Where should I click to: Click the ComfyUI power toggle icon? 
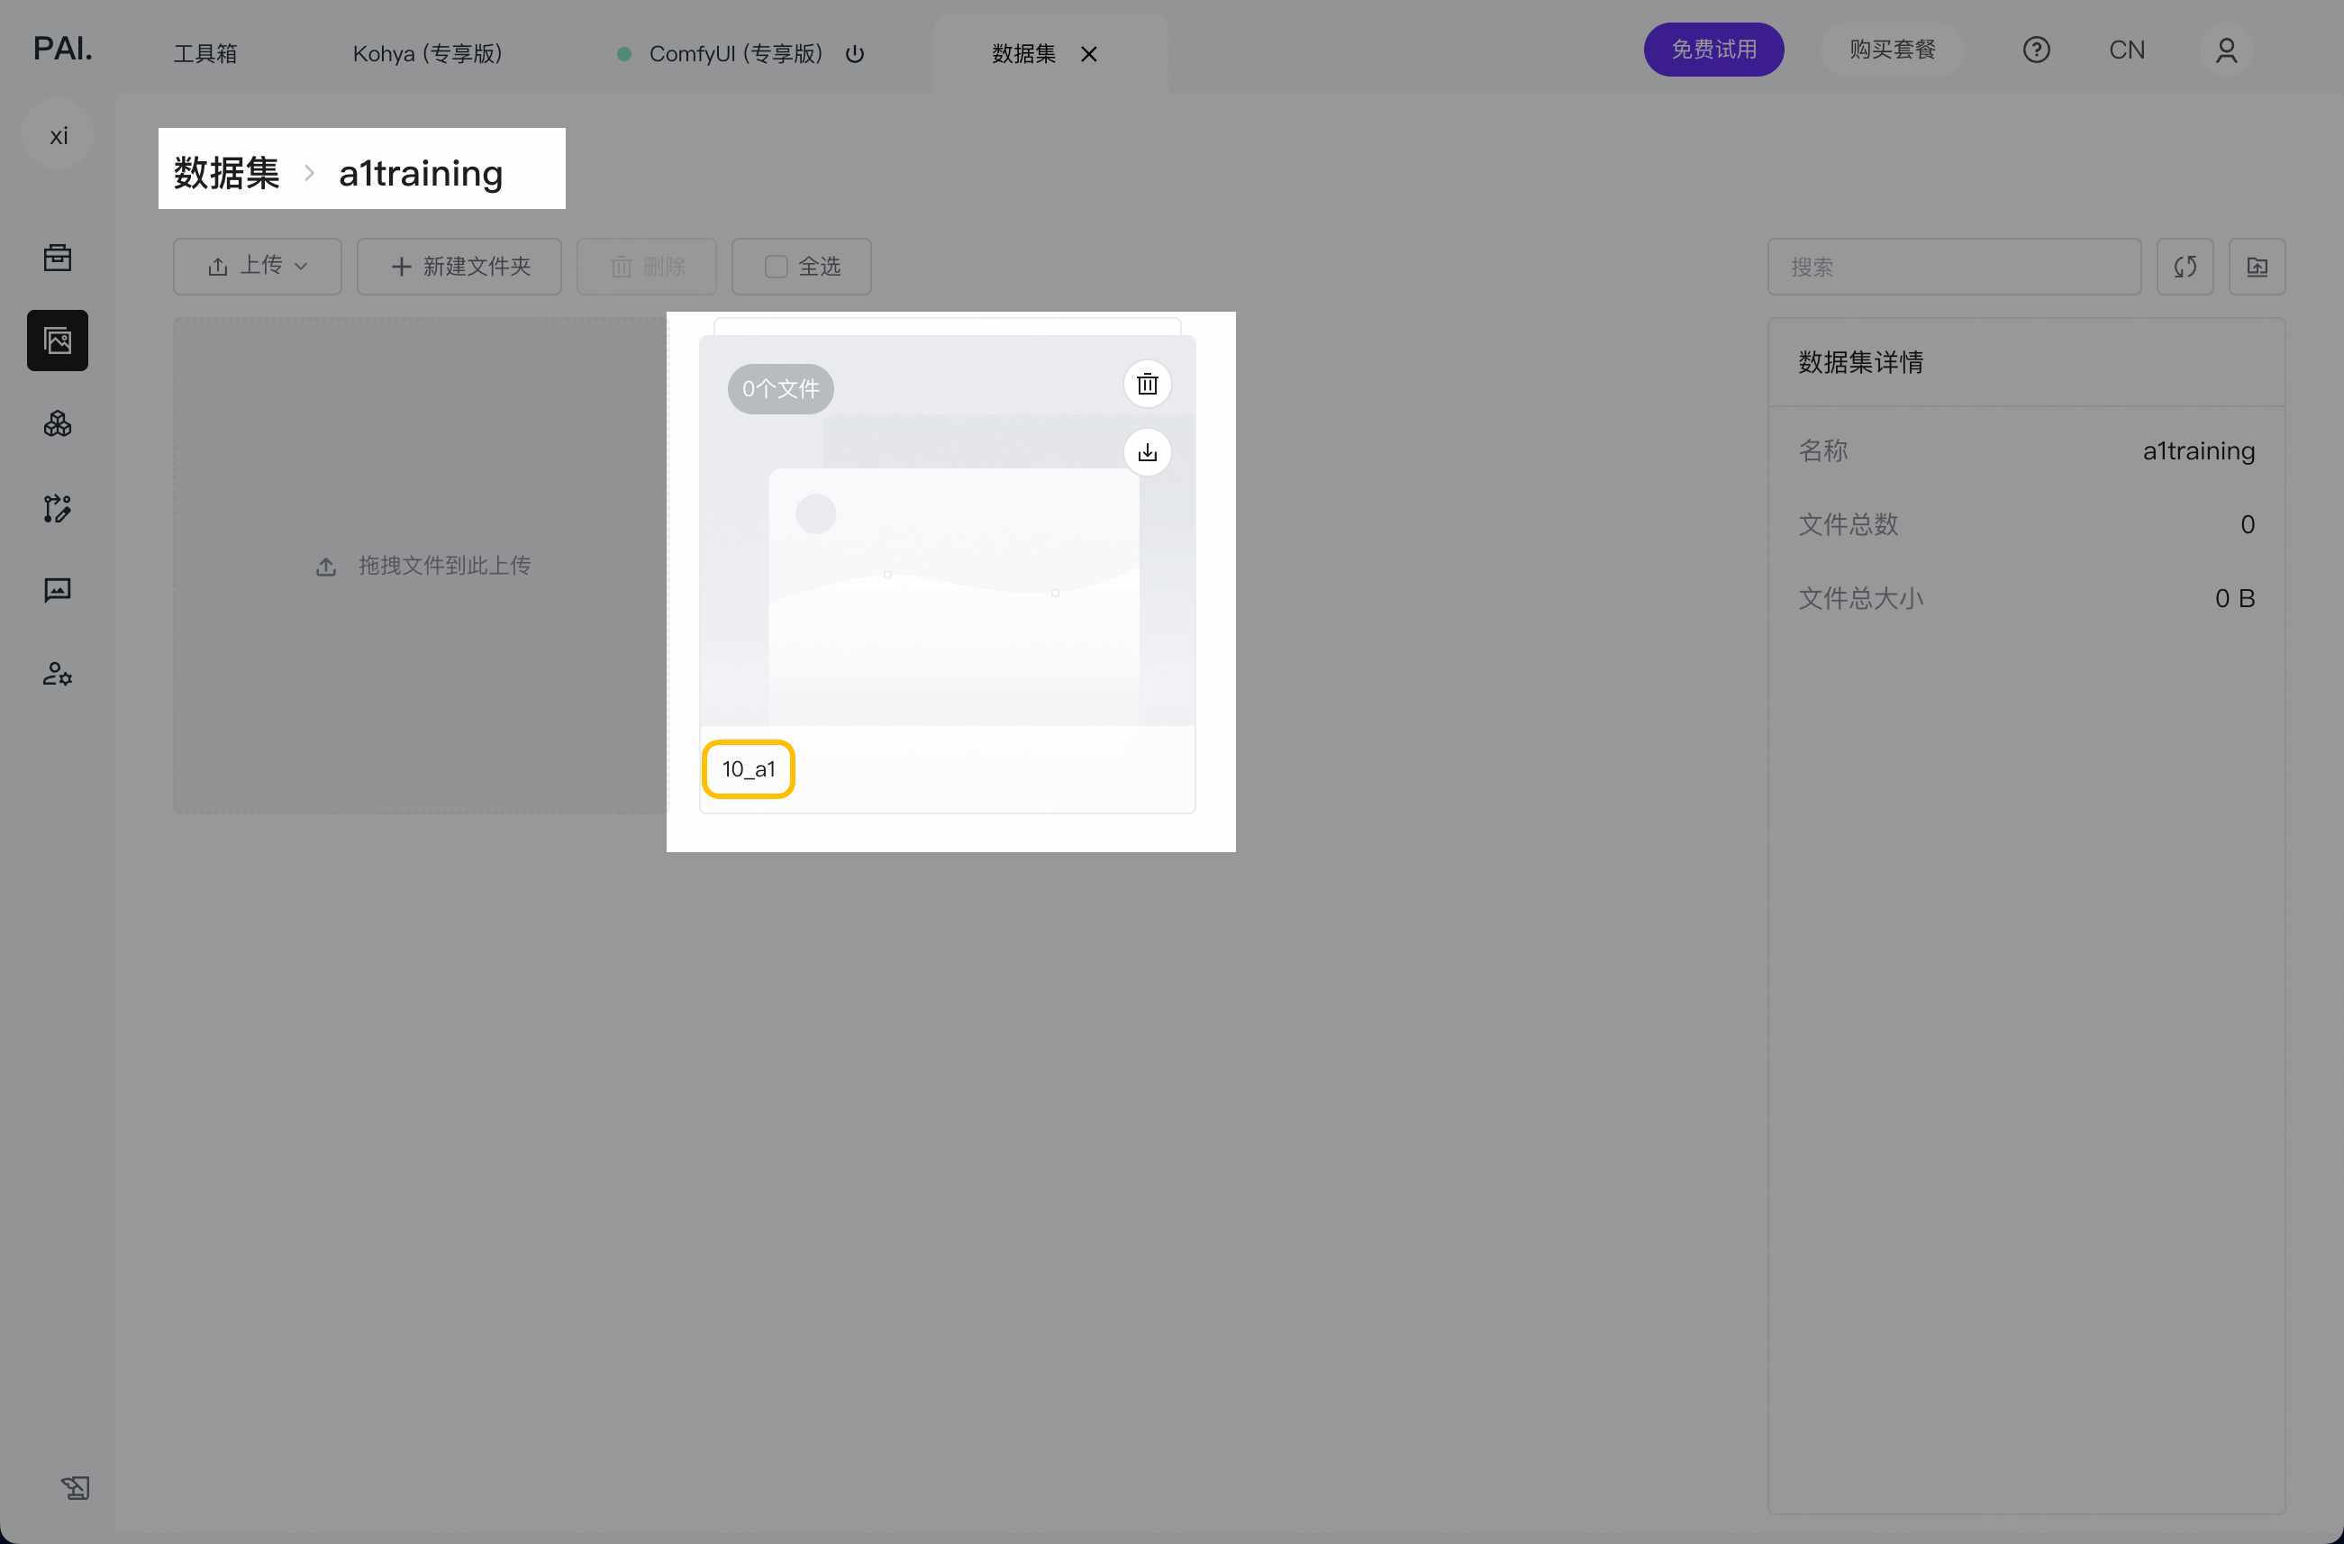coord(855,54)
